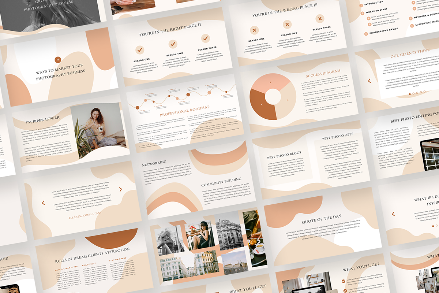Click the number 7 circle badge
The height and width of the screenshot is (293, 439).
58,60
